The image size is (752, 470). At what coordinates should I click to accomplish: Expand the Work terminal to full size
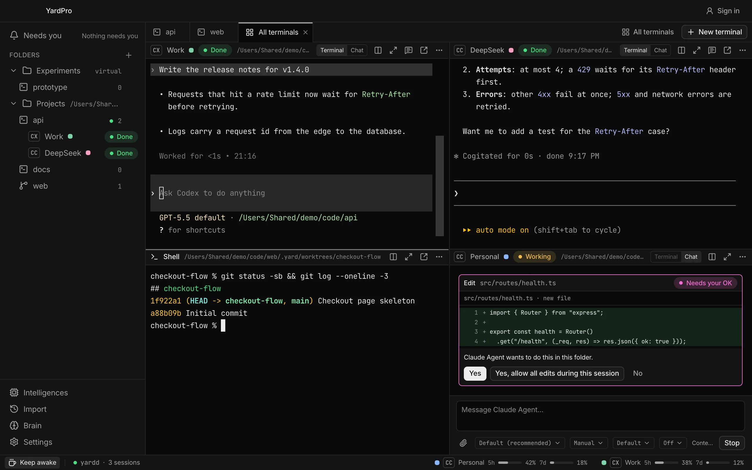[x=393, y=50]
